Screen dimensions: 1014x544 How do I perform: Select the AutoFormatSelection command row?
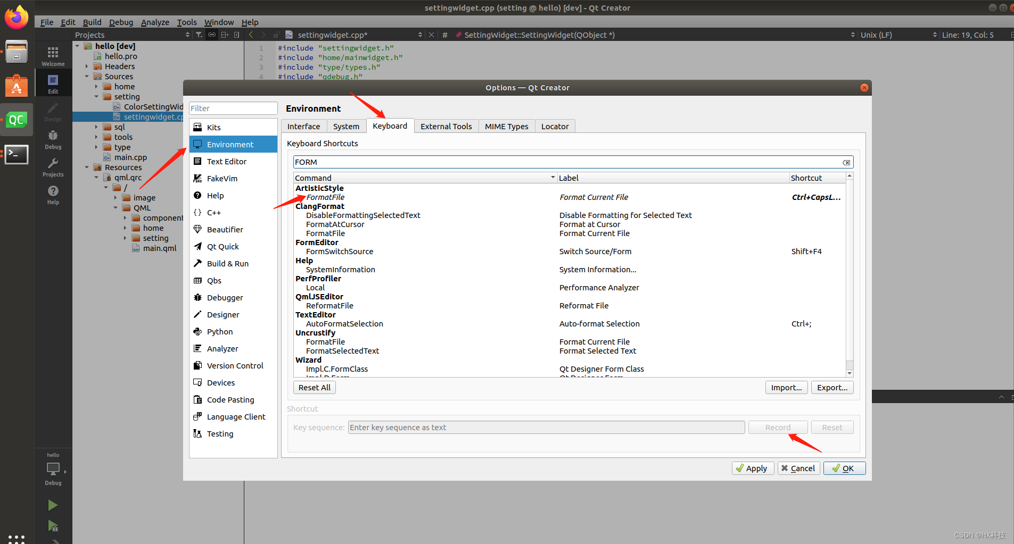click(x=569, y=324)
